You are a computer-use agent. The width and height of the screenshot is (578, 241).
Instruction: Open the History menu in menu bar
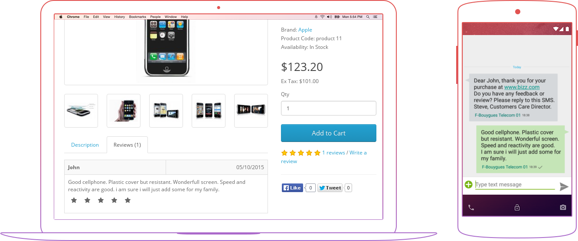point(120,17)
